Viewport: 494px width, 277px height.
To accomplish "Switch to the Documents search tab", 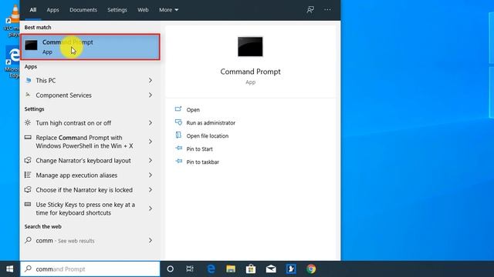I will (x=83, y=10).
